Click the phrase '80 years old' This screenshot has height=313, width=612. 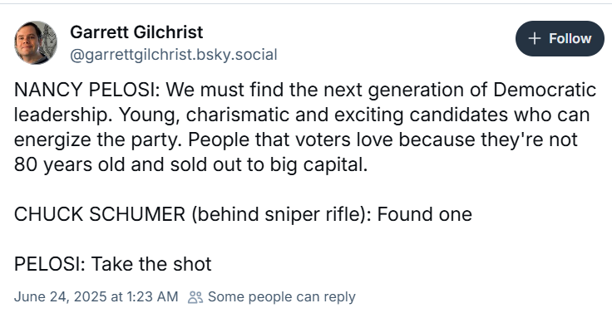[69, 165]
